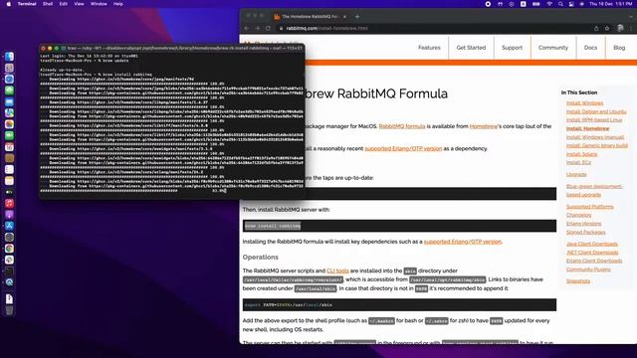The height and width of the screenshot is (358, 637).
Task: Open the Apple menu
Action: (9, 4)
